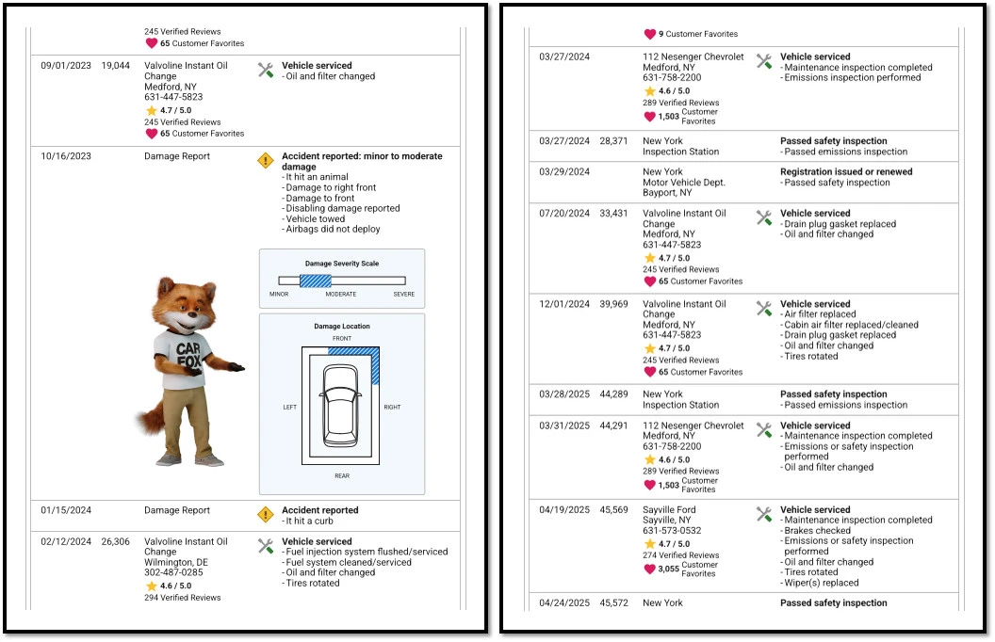The height and width of the screenshot is (642, 995).
Task: Click the wrench service icon for 07/20/2024
Action: pos(764,217)
